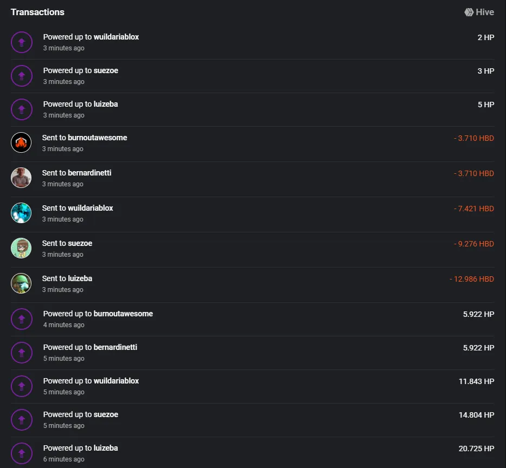Open the bernardinetti username in the Sent to row

pyautogui.click(x=89, y=173)
